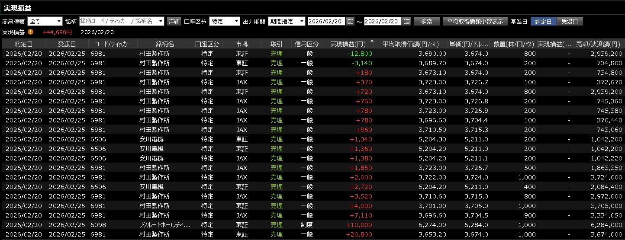Image resolution: width=625 pixels, height=240 pixels.
Task: Click the 市場 column header
Action: pos(242,44)
